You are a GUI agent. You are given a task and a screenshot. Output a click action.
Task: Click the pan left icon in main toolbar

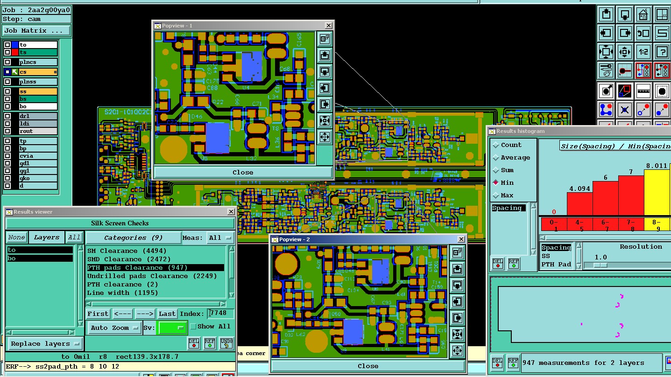coord(606,33)
